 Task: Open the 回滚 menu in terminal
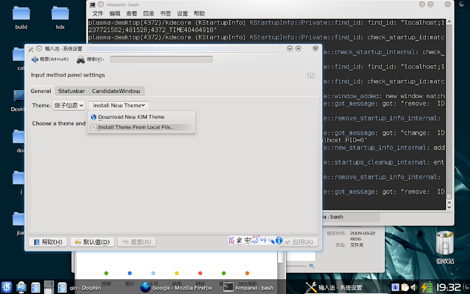(149, 14)
